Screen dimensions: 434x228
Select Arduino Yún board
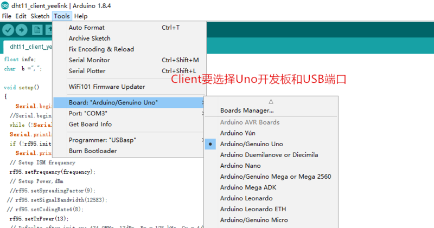coord(271,133)
